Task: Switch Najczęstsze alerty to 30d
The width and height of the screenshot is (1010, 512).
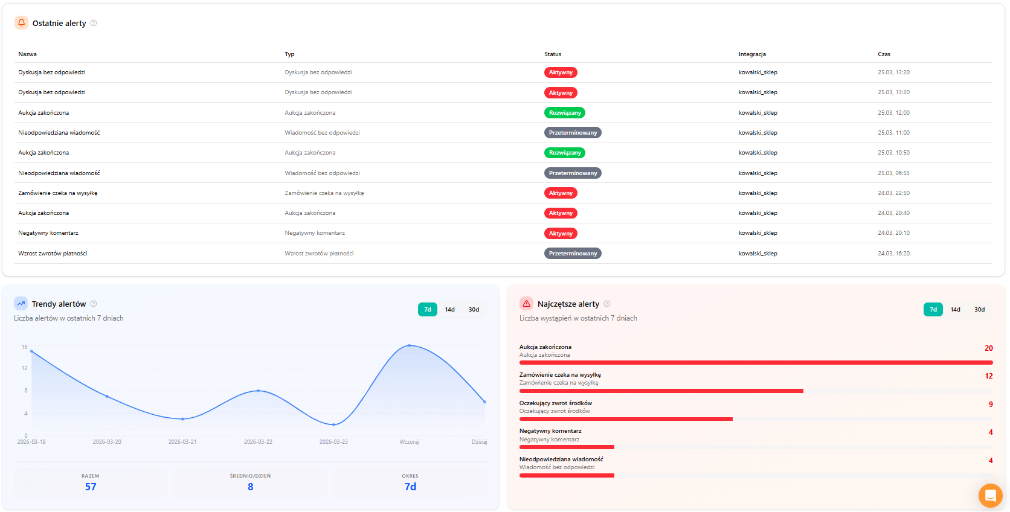Action: click(x=980, y=310)
